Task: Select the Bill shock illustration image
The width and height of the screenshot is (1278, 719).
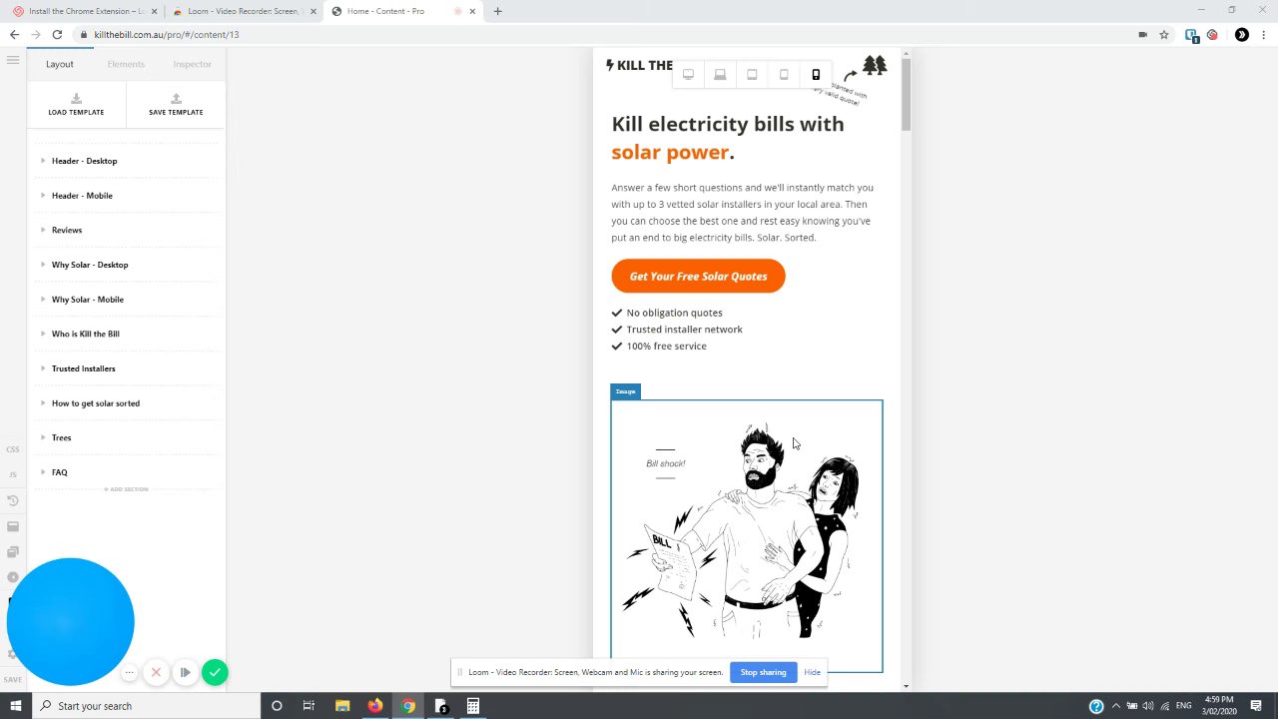Action: click(x=747, y=536)
